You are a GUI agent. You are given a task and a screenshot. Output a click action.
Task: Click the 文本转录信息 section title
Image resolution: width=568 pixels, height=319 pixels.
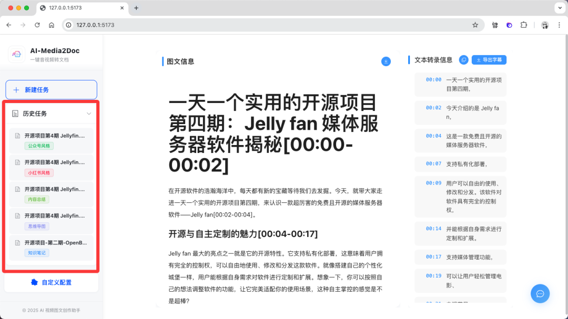433,60
